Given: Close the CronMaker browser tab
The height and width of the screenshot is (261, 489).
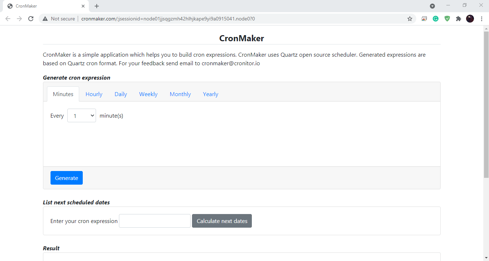Looking at the screenshot, I should pos(83,6).
